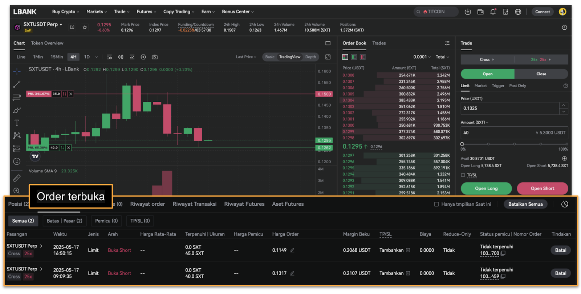This screenshot has height=294, width=581.
Task: Open the notifications bell
Action: 493,12
